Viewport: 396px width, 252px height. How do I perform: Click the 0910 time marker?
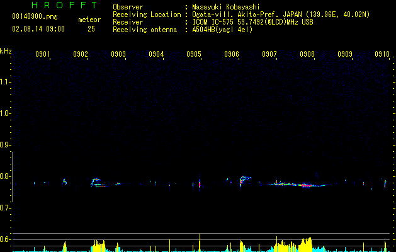[382, 54]
